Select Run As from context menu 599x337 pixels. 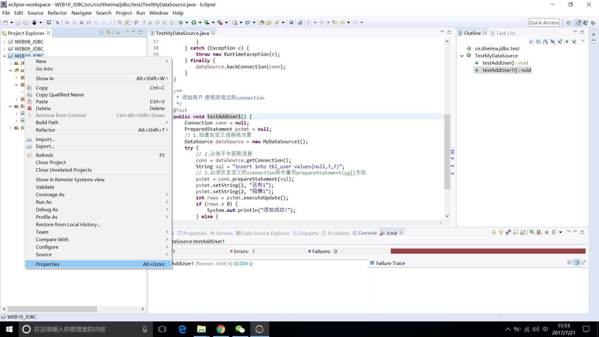43,202
